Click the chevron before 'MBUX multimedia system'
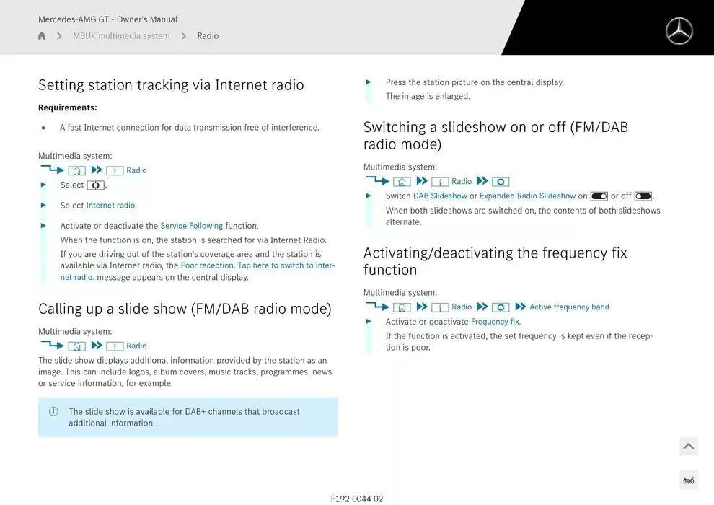 (59, 36)
